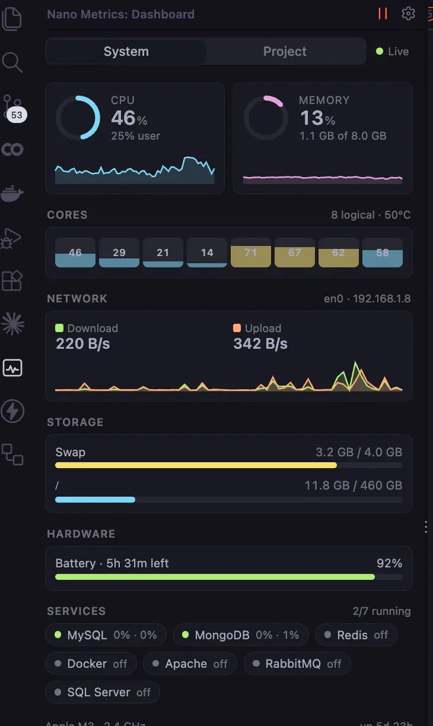Click the 'Battery · 5h 31m left' label

pos(112,563)
